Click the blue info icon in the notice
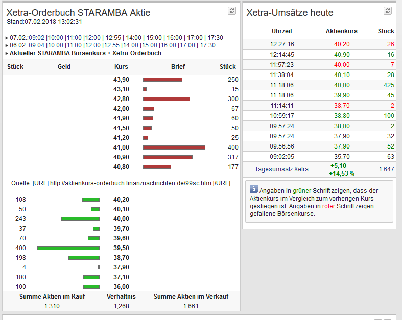 pyautogui.click(x=253, y=190)
